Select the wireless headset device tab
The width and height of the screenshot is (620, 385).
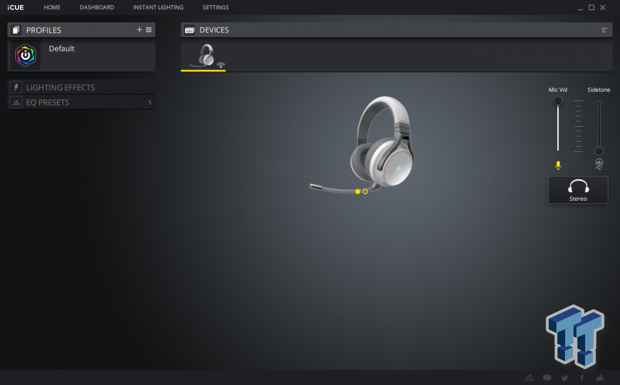pos(203,56)
